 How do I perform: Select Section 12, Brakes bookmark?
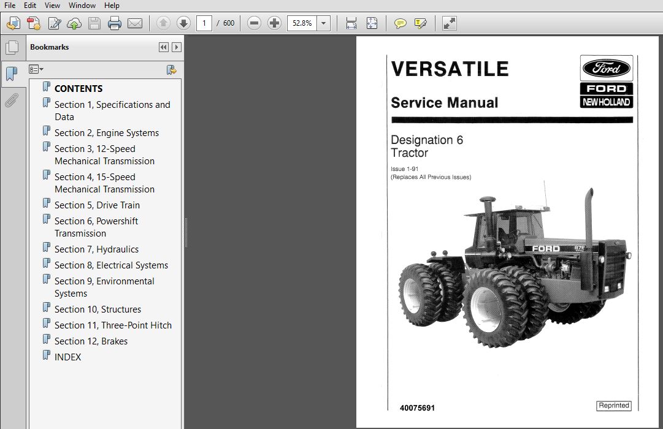click(91, 341)
